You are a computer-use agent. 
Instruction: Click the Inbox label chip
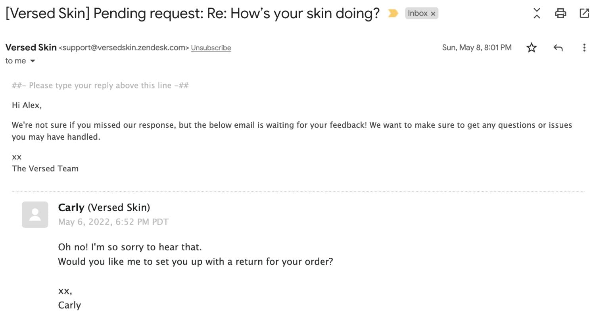tap(417, 13)
